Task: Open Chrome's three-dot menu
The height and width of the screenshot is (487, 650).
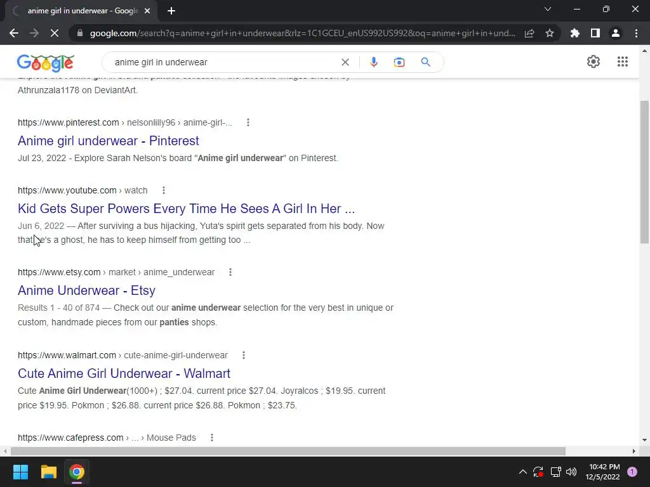Action: 636,33
